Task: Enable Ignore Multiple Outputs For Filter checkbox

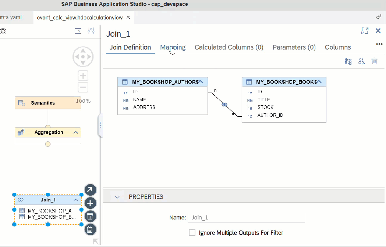Action: coord(192,233)
